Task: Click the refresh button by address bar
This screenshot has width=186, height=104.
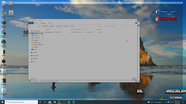Action: (100, 26)
